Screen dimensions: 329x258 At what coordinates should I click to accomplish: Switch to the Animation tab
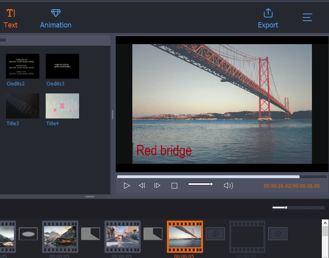[x=55, y=17]
